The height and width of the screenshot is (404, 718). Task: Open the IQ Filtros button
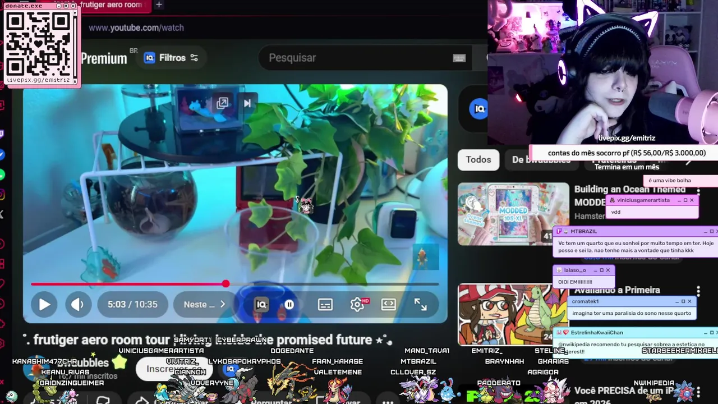[x=171, y=58]
